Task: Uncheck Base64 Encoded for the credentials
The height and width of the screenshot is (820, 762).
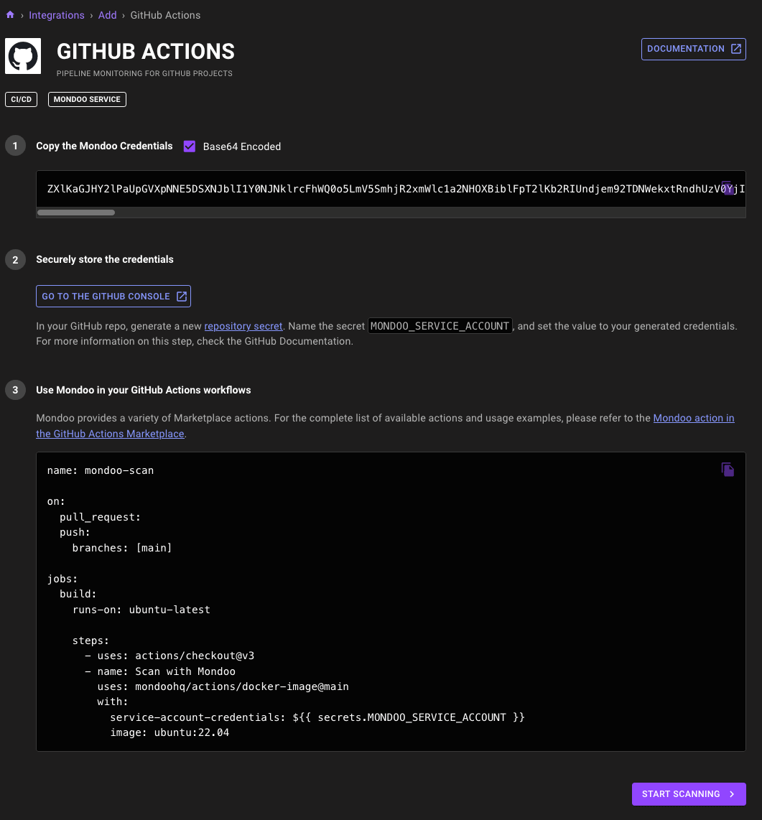Action: (189, 146)
